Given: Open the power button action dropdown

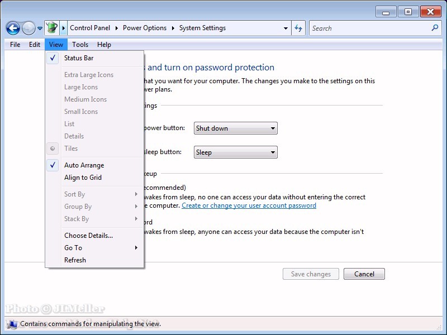Looking at the screenshot, I should (235, 128).
